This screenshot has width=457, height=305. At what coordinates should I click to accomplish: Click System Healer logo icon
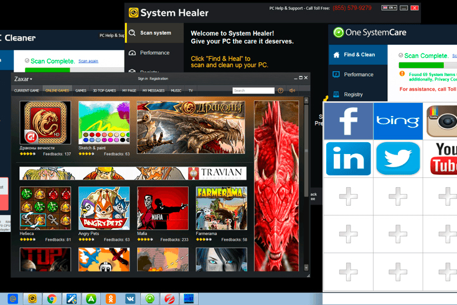coord(133,12)
